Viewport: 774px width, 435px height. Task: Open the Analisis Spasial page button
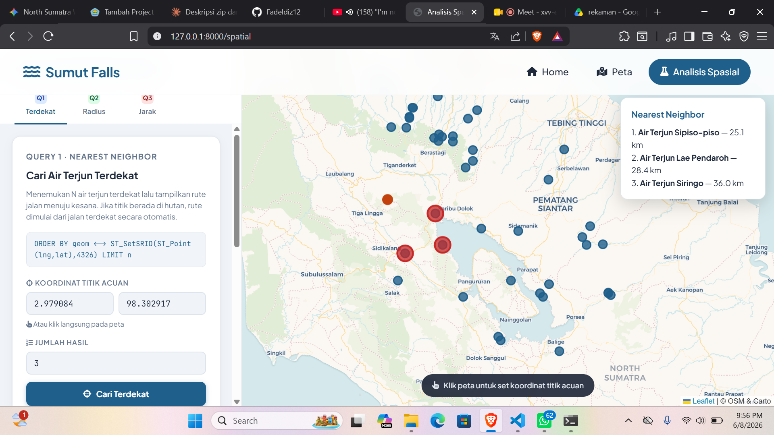click(699, 72)
